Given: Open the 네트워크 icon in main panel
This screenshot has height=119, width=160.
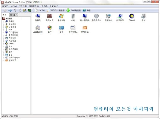Looking at the screenshot, I should (120, 18).
